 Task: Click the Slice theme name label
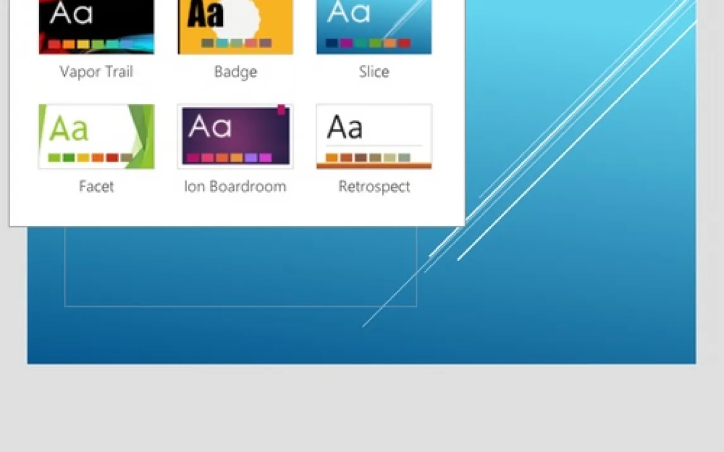tap(374, 72)
